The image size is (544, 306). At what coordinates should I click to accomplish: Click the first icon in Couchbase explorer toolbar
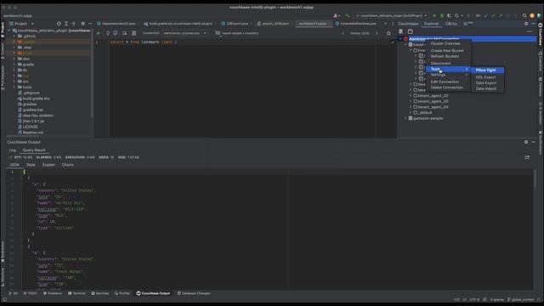[x=401, y=31]
